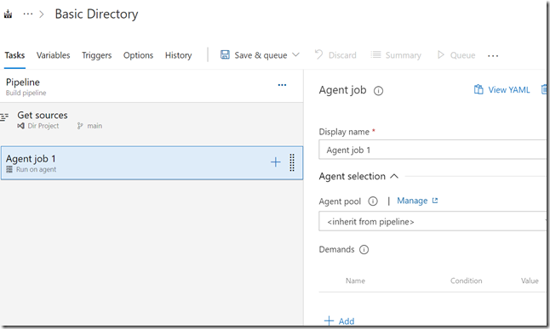Show Agent pool info tooltip

coord(373,201)
